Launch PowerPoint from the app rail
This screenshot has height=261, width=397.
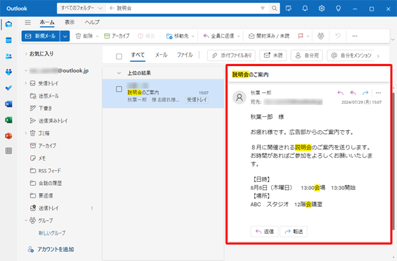point(9,136)
